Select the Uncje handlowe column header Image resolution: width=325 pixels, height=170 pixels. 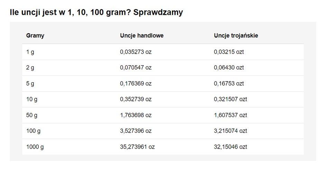[142, 36]
